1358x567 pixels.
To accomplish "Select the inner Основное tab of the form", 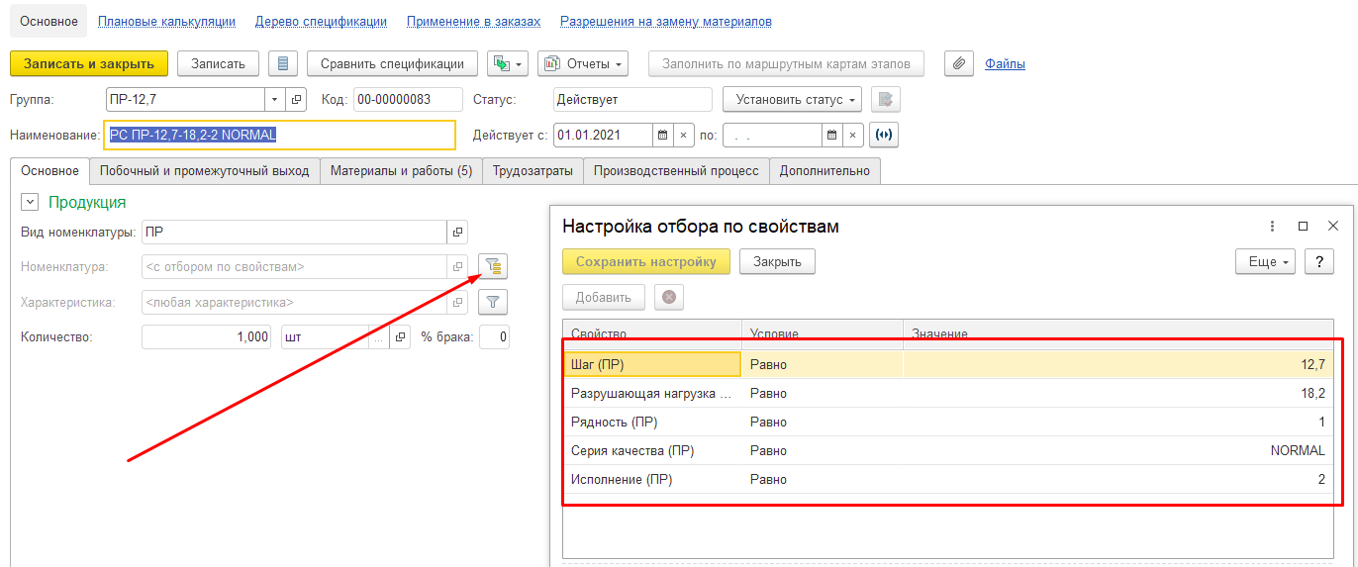I will (x=49, y=170).
